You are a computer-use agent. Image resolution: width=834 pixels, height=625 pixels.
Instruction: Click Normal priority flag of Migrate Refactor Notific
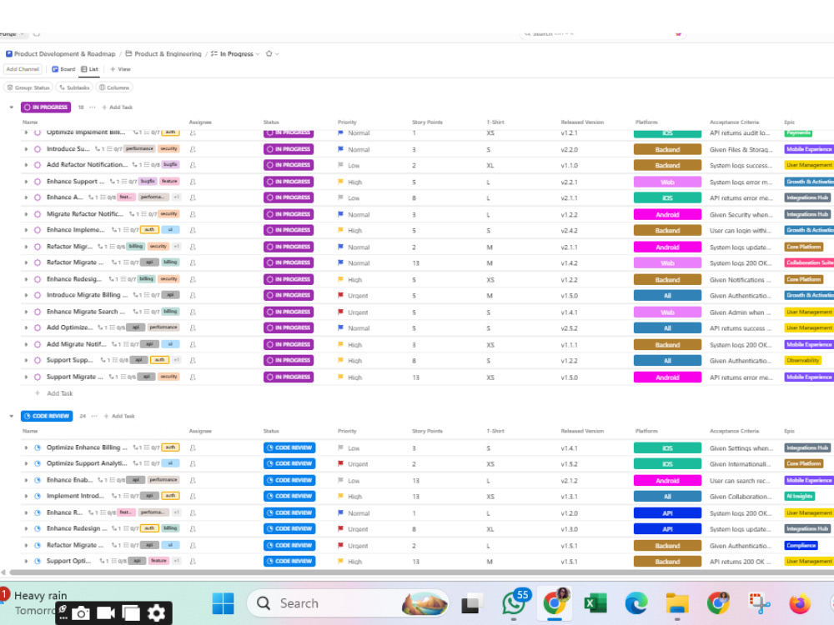tap(341, 214)
